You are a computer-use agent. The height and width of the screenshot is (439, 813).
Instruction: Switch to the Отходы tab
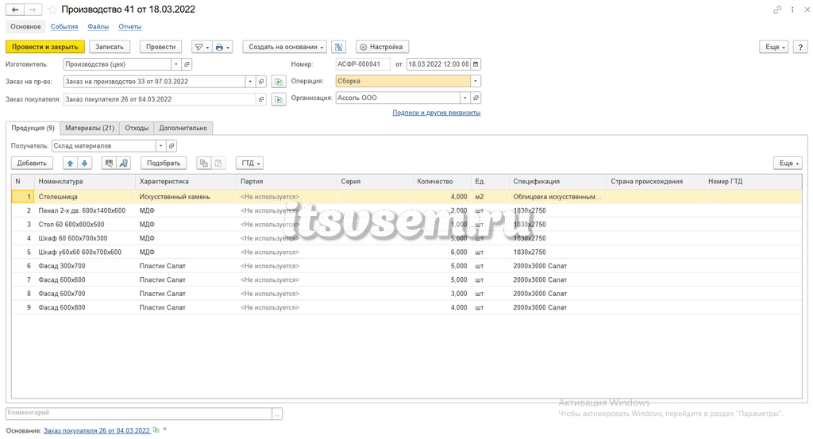coord(137,128)
